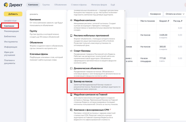Screen dimensions: 186x122
Task: Click the Места показов column header
Action: 148,21
